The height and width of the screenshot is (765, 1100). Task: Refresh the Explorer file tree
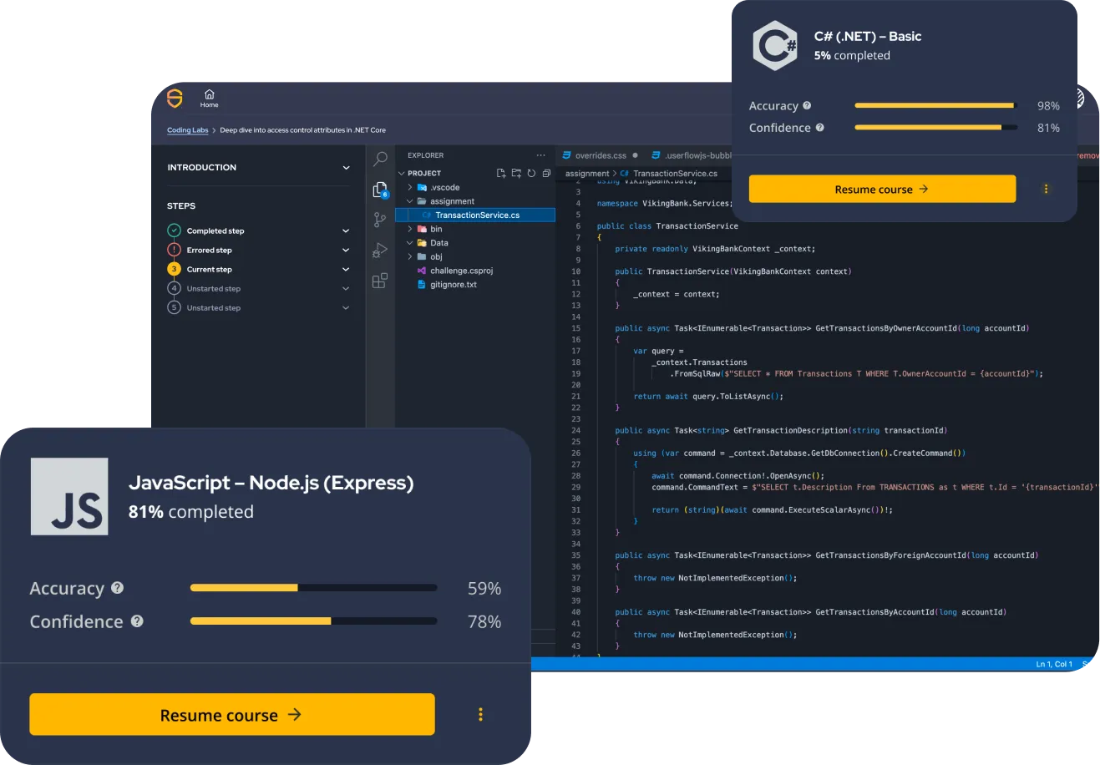(532, 173)
